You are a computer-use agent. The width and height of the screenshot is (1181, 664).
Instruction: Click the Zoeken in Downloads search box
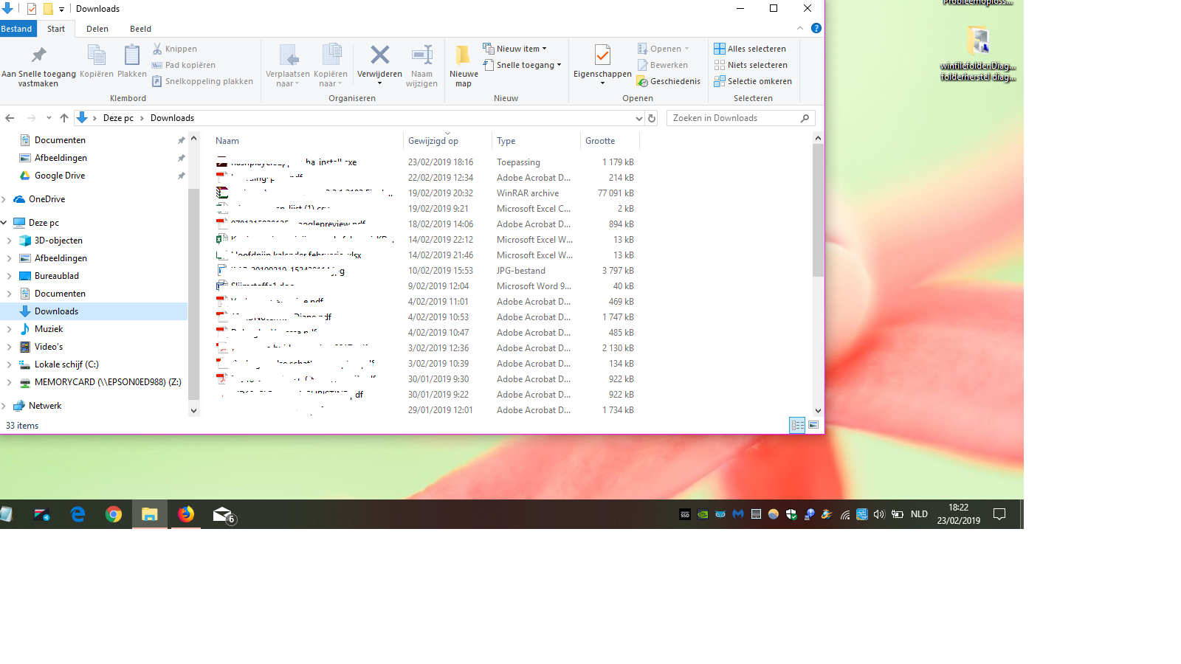tap(740, 118)
